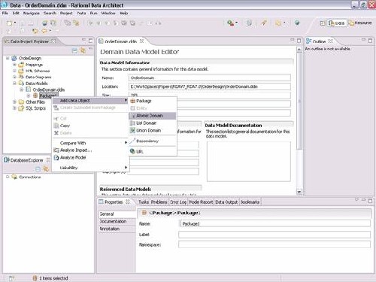Image resolution: width=376 pixels, height=282 pixels.
Task: Switch to the Resource perspective
Action: click(x=360, y=23)
